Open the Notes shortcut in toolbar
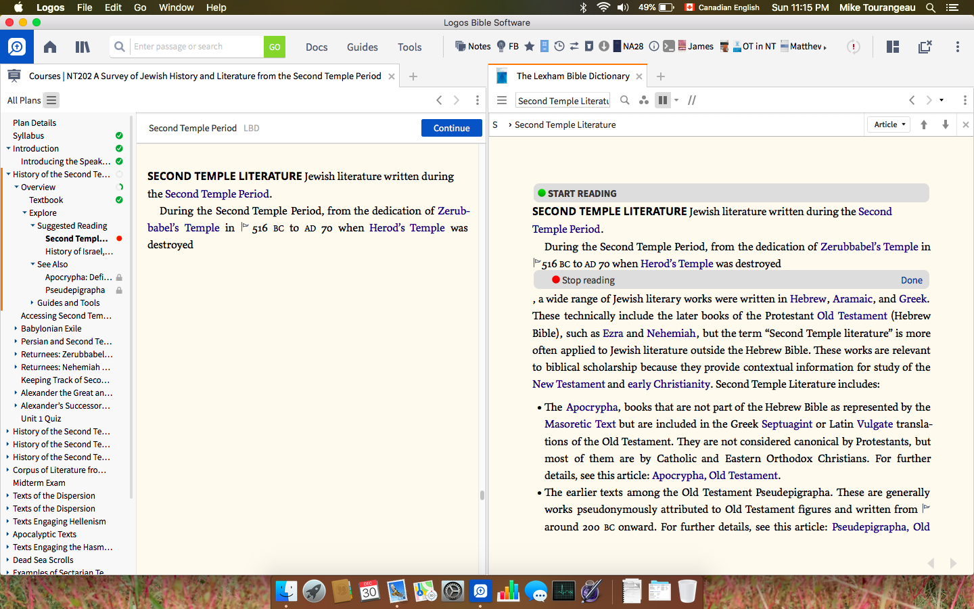The image size is (974, 609). [473, 46]
